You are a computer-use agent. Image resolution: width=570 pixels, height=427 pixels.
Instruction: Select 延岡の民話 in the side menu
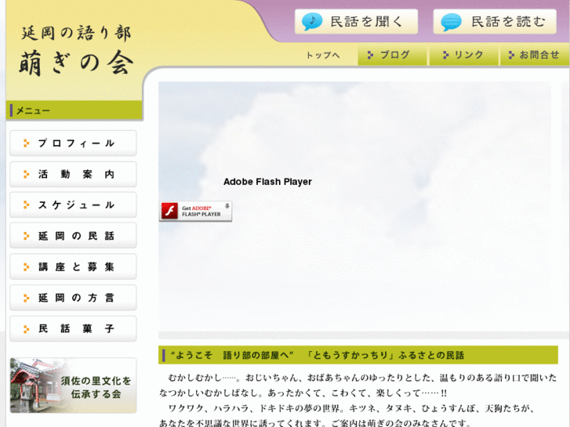click(73, 236)
